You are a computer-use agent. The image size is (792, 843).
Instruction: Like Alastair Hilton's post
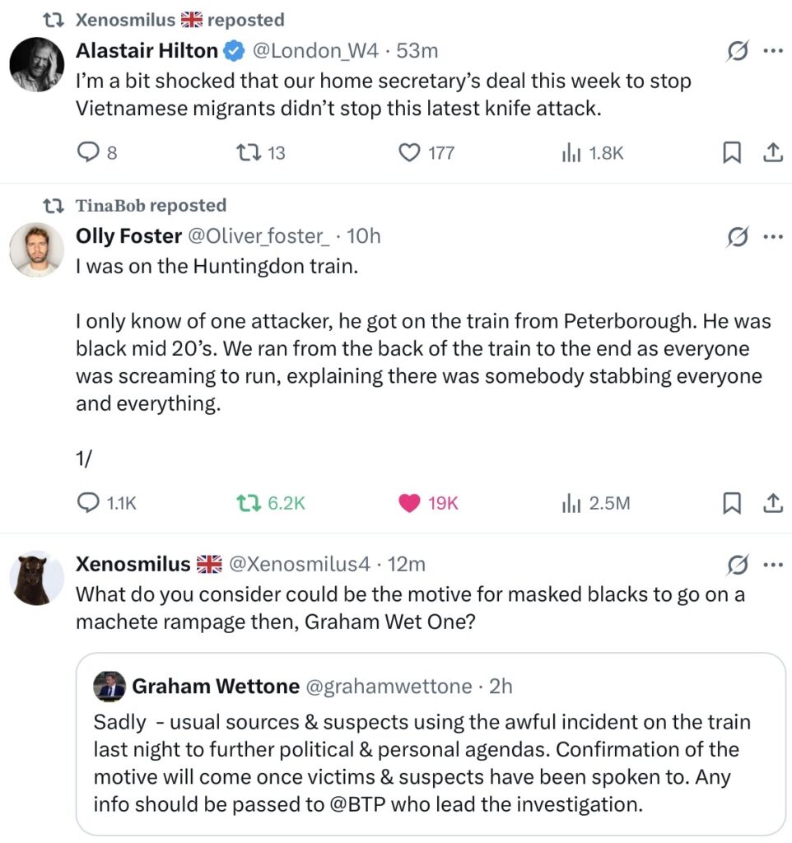[x=410, y=152]
